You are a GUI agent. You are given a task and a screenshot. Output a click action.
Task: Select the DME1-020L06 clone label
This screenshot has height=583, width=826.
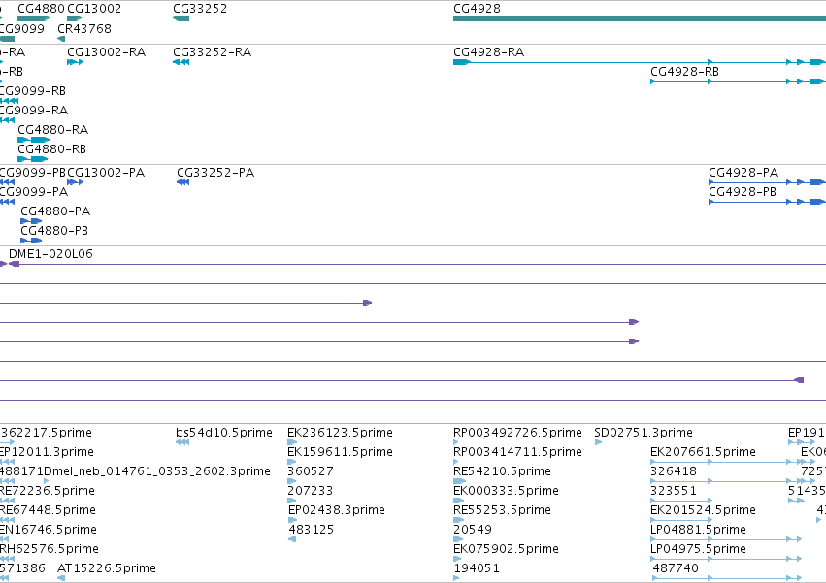[x=50, y=254]
